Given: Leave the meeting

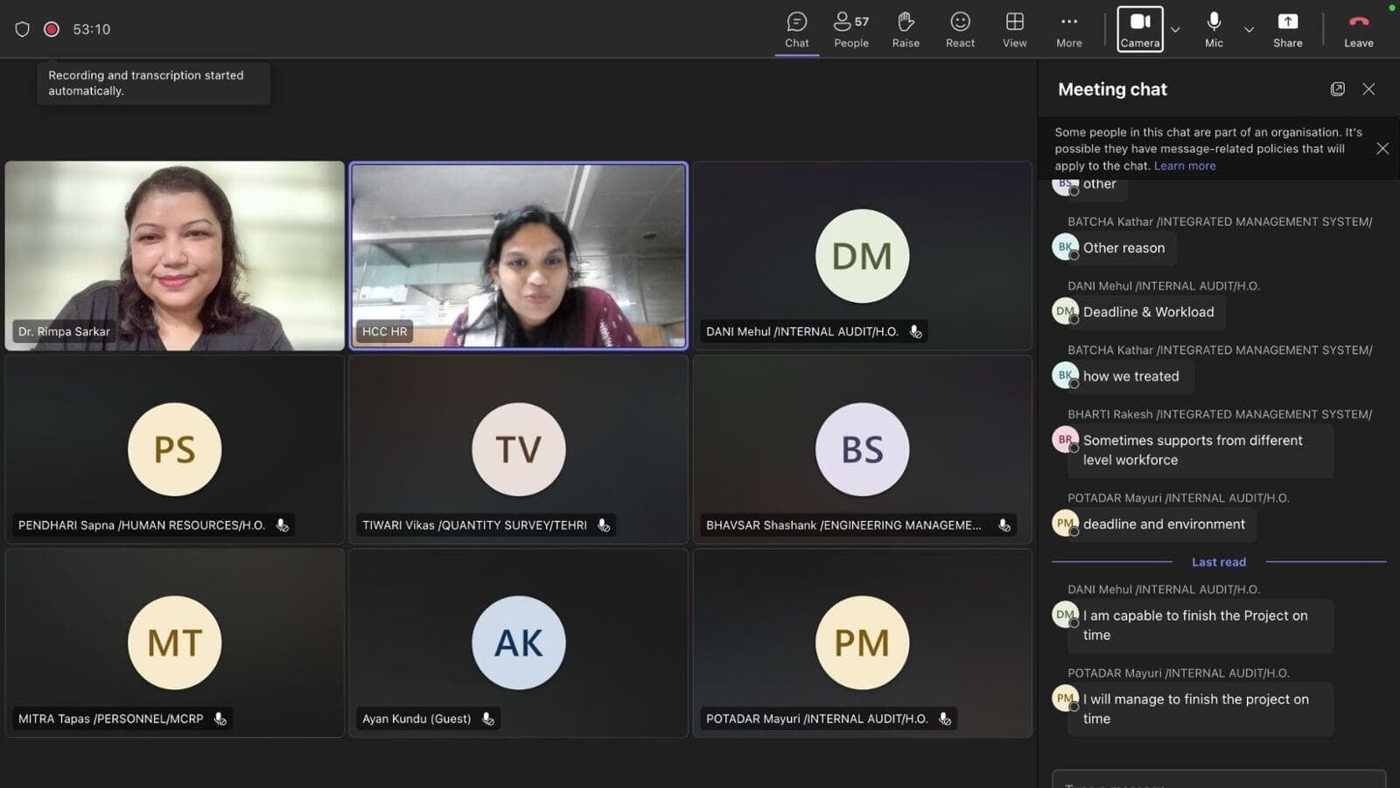Looking at the screenshot, I should click(x=1358, y=30).
